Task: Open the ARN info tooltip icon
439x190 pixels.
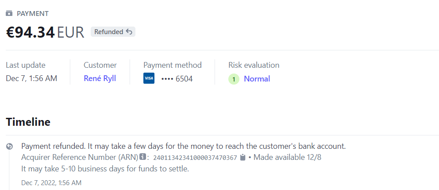Action: click(142, 157)
